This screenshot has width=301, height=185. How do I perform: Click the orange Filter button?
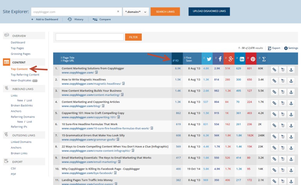[133, 37]
